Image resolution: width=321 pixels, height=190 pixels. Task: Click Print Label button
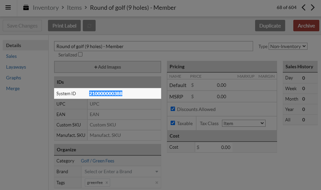pyautogui.click(x=64, y=26)
